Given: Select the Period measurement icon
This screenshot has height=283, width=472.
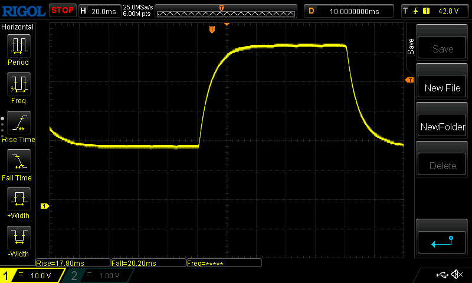Looking at the screenshot, I should 18,46.
